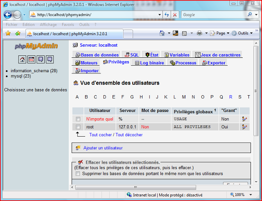Open the Outils toolbar dropdown
This screenshot has height=201, width=262.
242,33
